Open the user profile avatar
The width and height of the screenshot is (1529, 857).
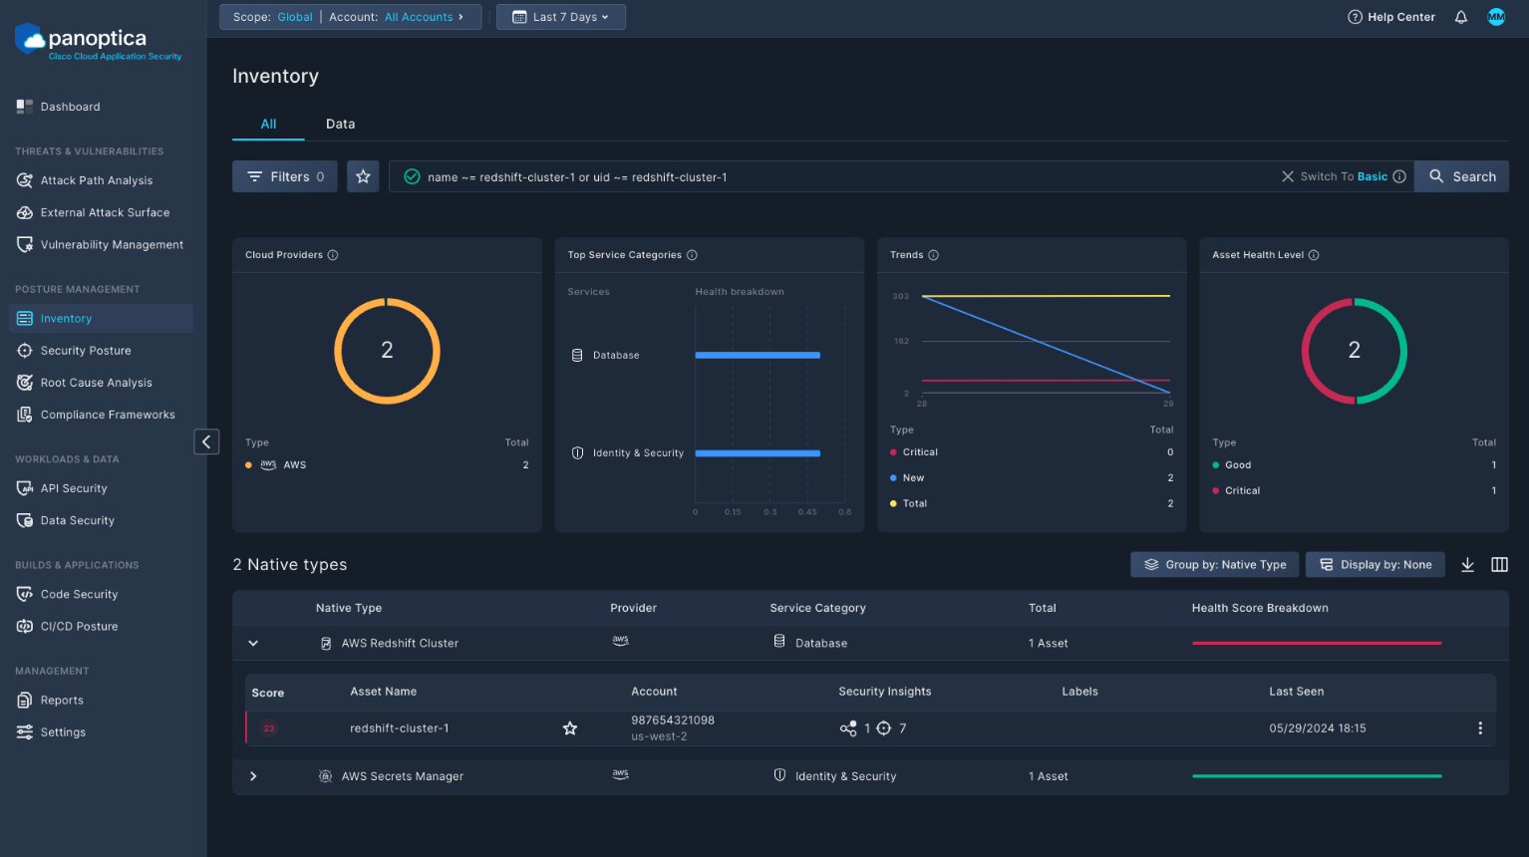pyautogui.click(x=1496, y=17)
